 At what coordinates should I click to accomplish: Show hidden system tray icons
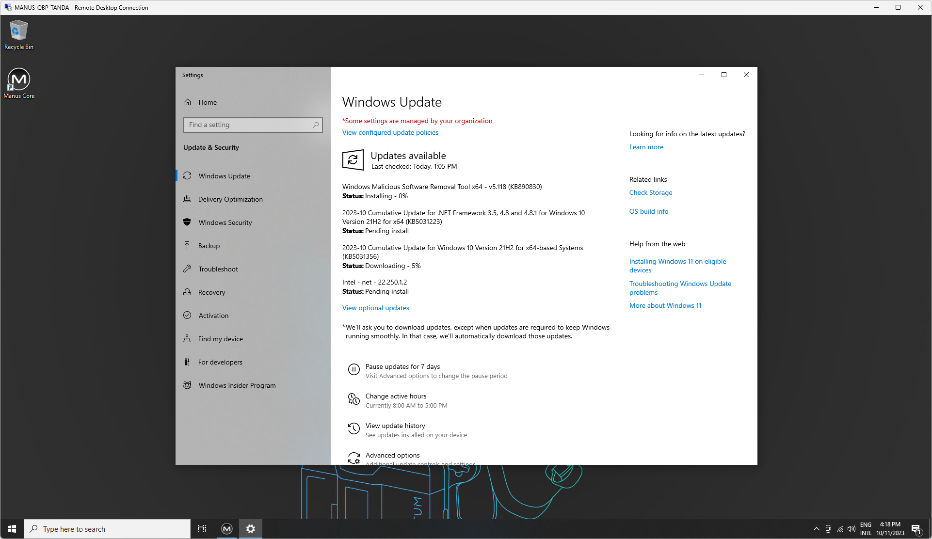pyautogui.click(x=816, y=529)
